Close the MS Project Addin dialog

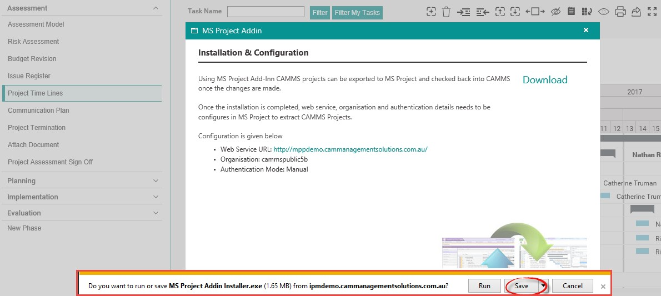(585, 30)
